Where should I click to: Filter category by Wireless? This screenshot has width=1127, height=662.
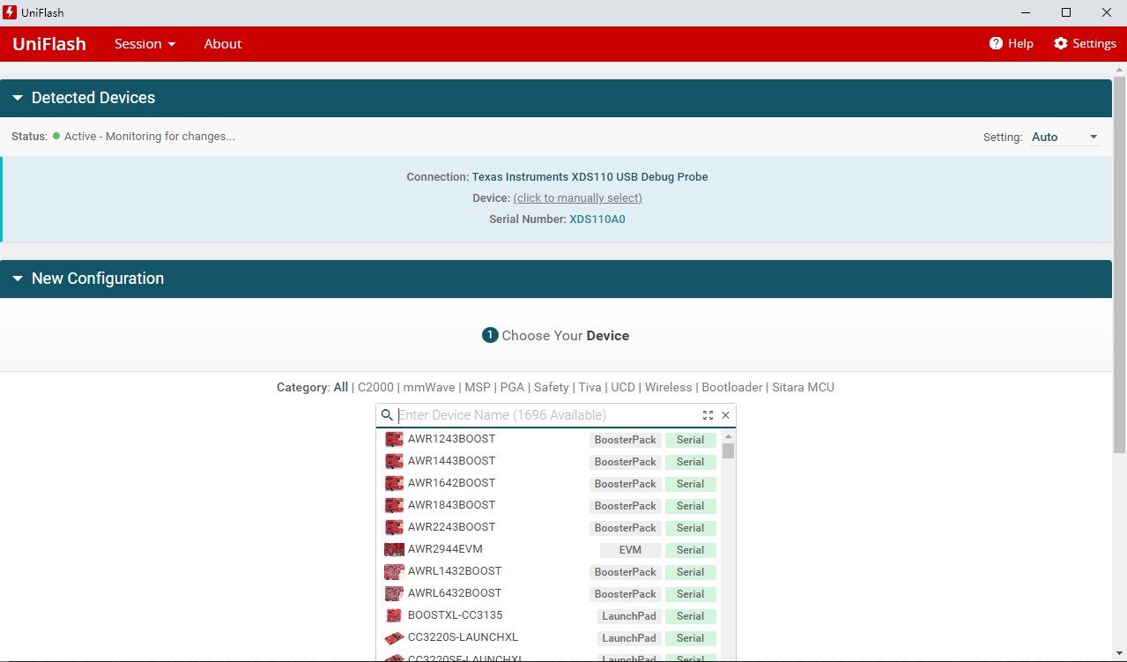click(668, 387)
